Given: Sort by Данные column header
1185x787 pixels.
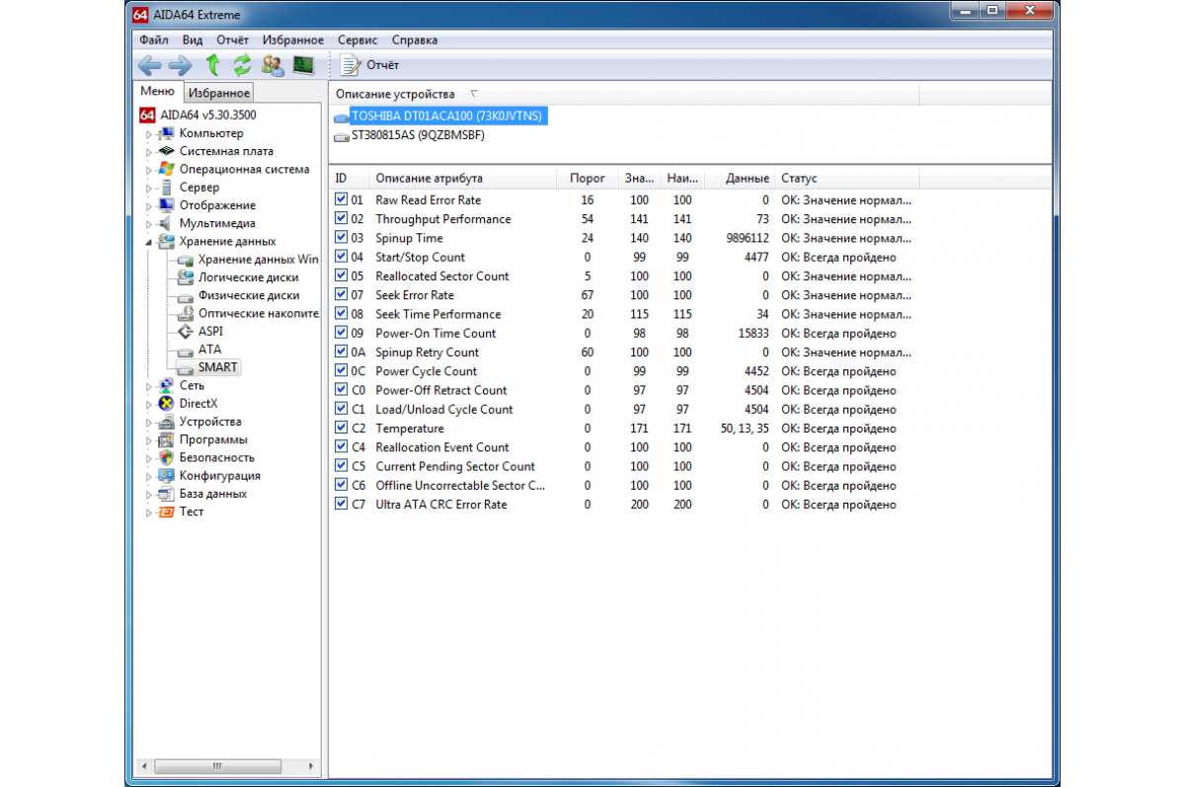Looking at the screenshot, I should coord(740,179).
